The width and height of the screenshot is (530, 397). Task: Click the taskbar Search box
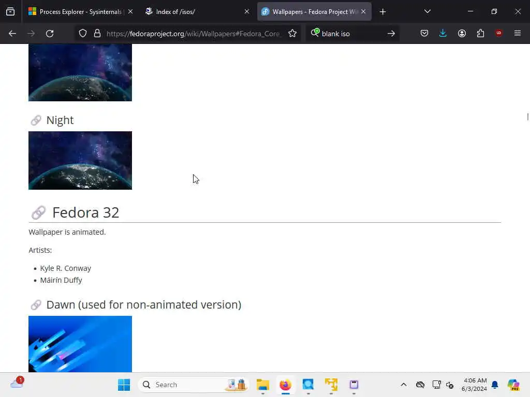coord(194,385)
